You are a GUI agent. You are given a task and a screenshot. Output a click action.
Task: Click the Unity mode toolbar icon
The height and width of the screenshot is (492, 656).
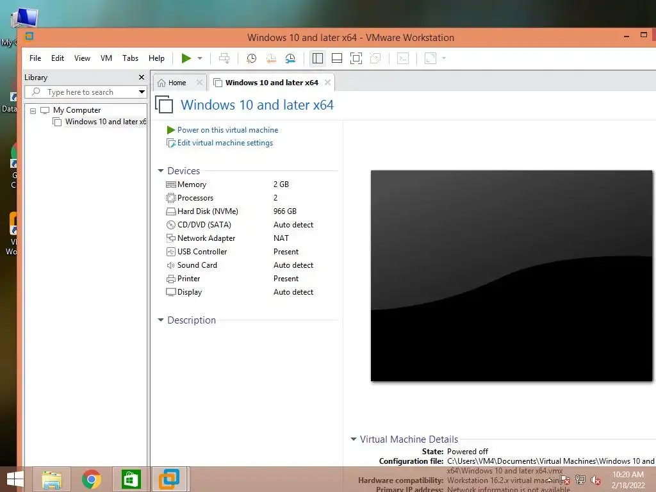point(375,58)
